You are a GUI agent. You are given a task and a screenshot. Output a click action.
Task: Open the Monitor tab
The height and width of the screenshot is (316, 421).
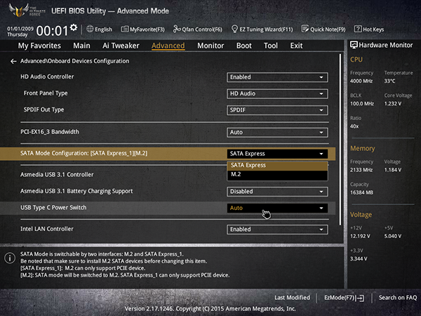[x=210, y=46]
